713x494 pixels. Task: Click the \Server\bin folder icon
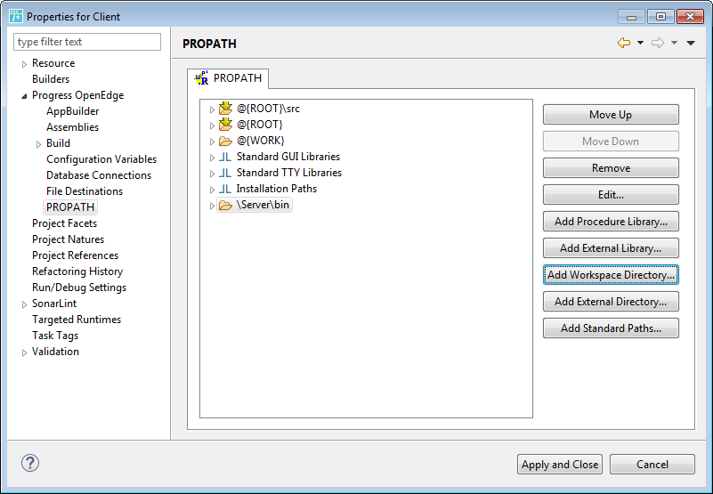[x=225, y=205]
